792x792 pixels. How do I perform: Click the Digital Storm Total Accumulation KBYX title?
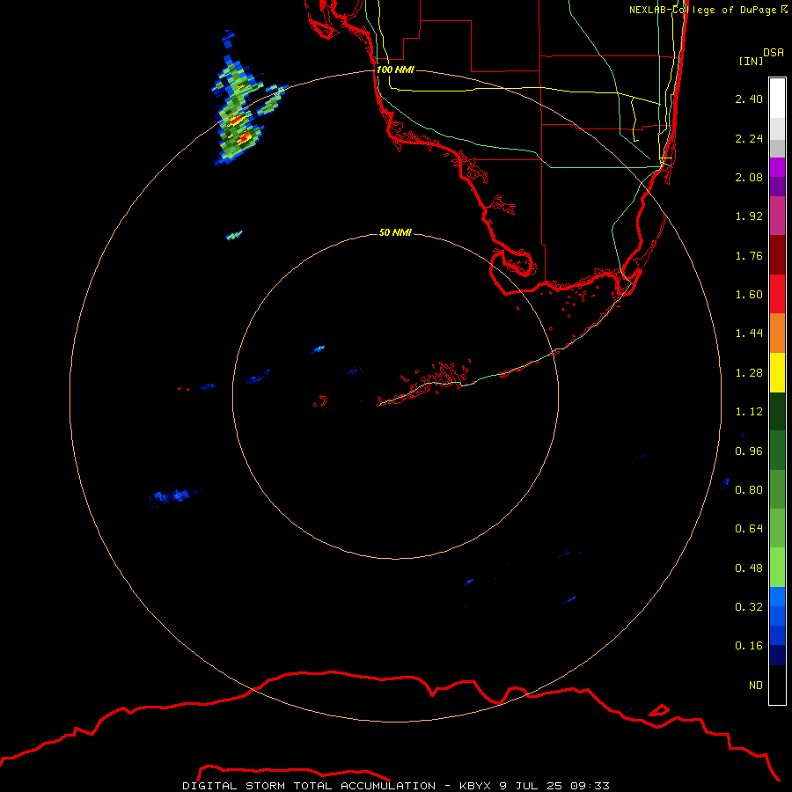396,786
